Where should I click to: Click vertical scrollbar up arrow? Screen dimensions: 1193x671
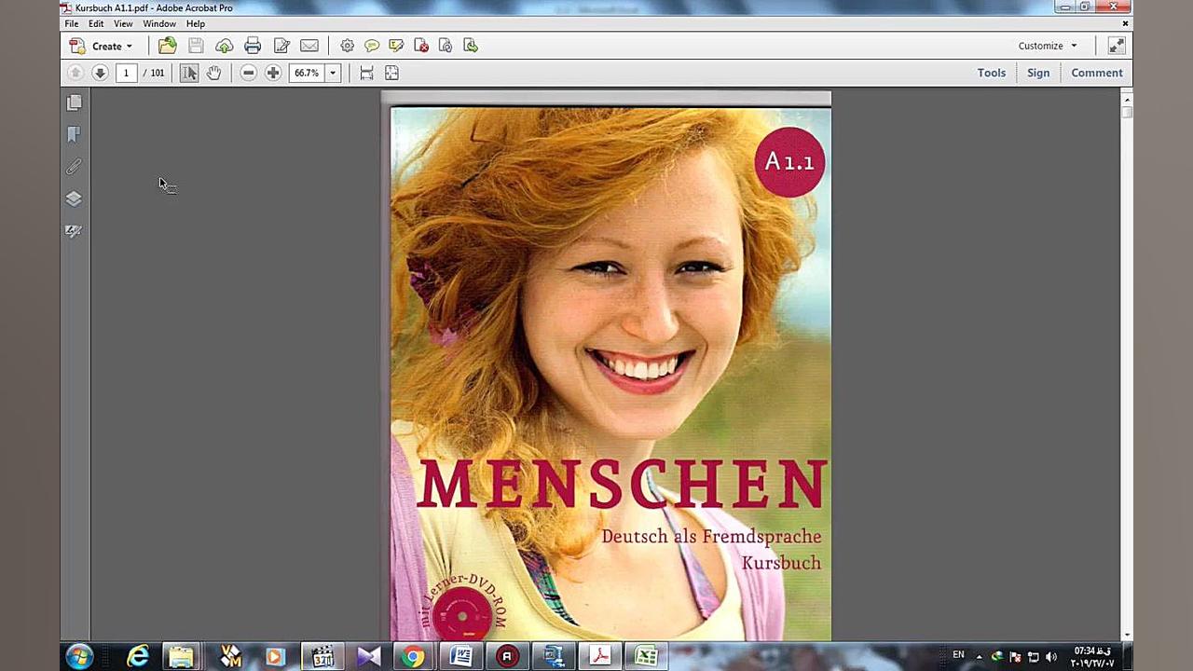pyautogui.click(x=1127, y=99)
